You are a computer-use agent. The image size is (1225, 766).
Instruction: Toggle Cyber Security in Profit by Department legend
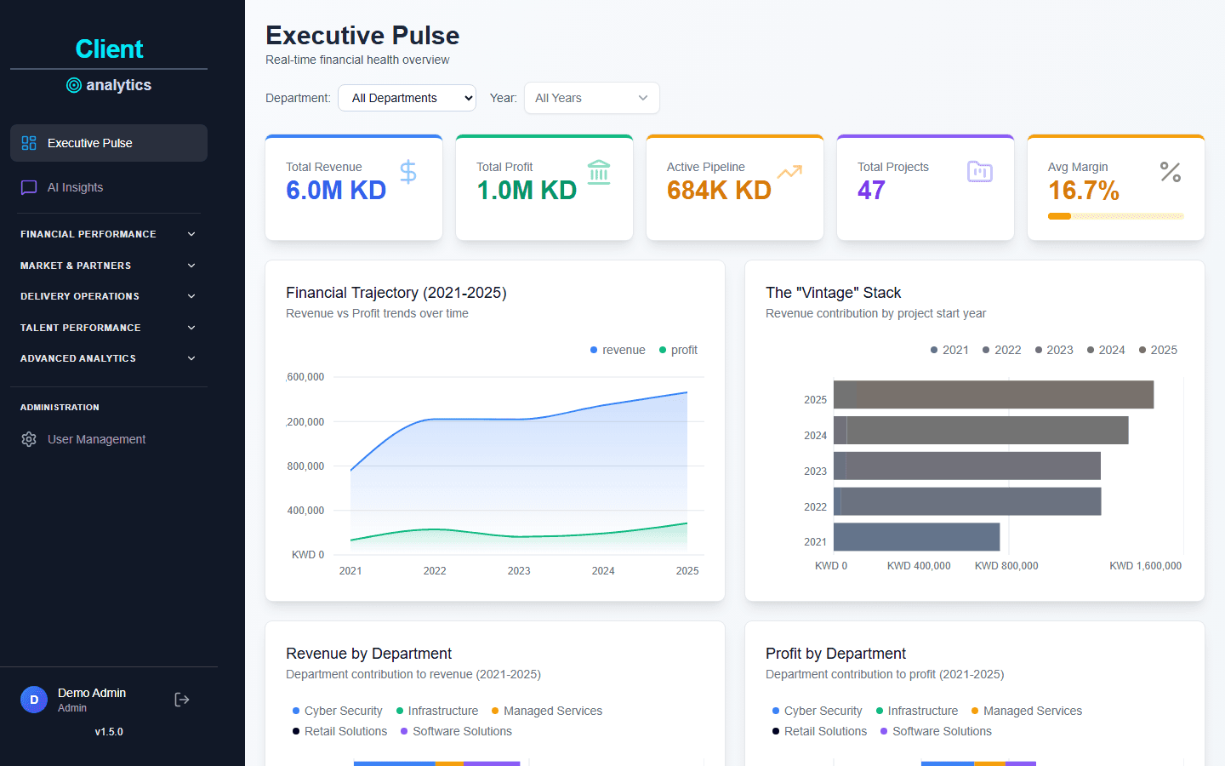coord(817,711)
